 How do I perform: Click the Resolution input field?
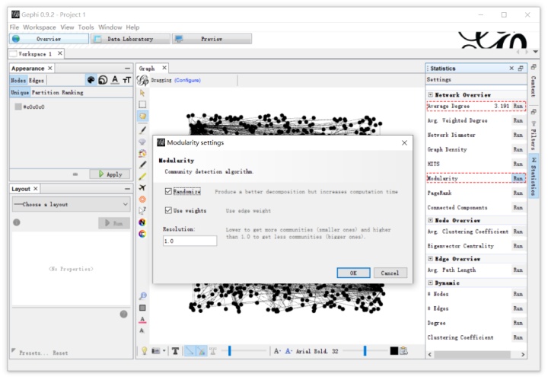point(190,241)
